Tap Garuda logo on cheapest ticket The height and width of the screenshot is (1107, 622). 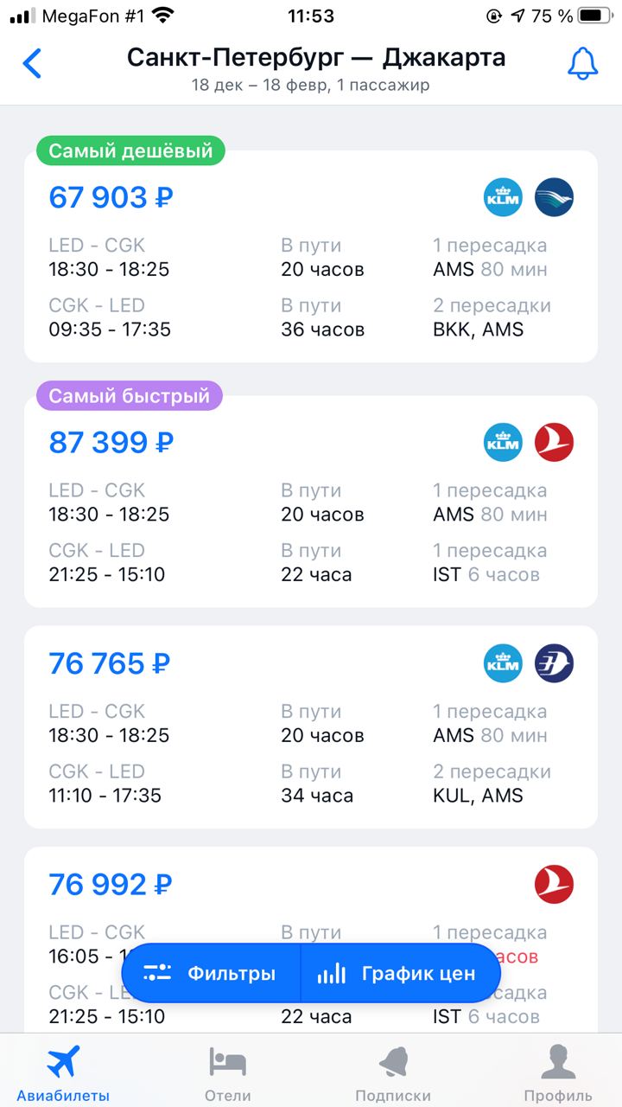[555, 197]
